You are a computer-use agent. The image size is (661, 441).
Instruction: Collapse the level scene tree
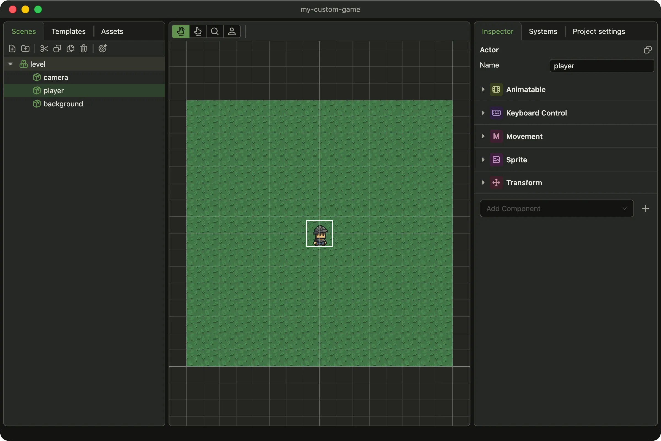pyautogui.click(x=10, y=64)
